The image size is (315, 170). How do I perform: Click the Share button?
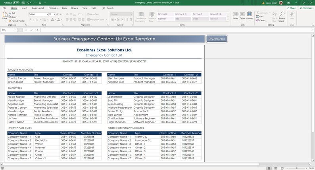point(292,8)
